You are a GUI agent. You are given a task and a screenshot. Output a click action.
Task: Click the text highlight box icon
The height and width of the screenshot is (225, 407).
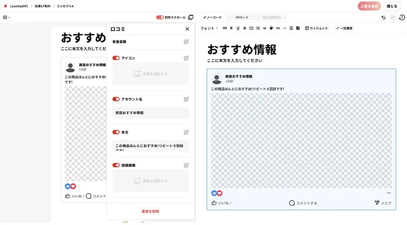pyautogui.click(x=251, y=28)
